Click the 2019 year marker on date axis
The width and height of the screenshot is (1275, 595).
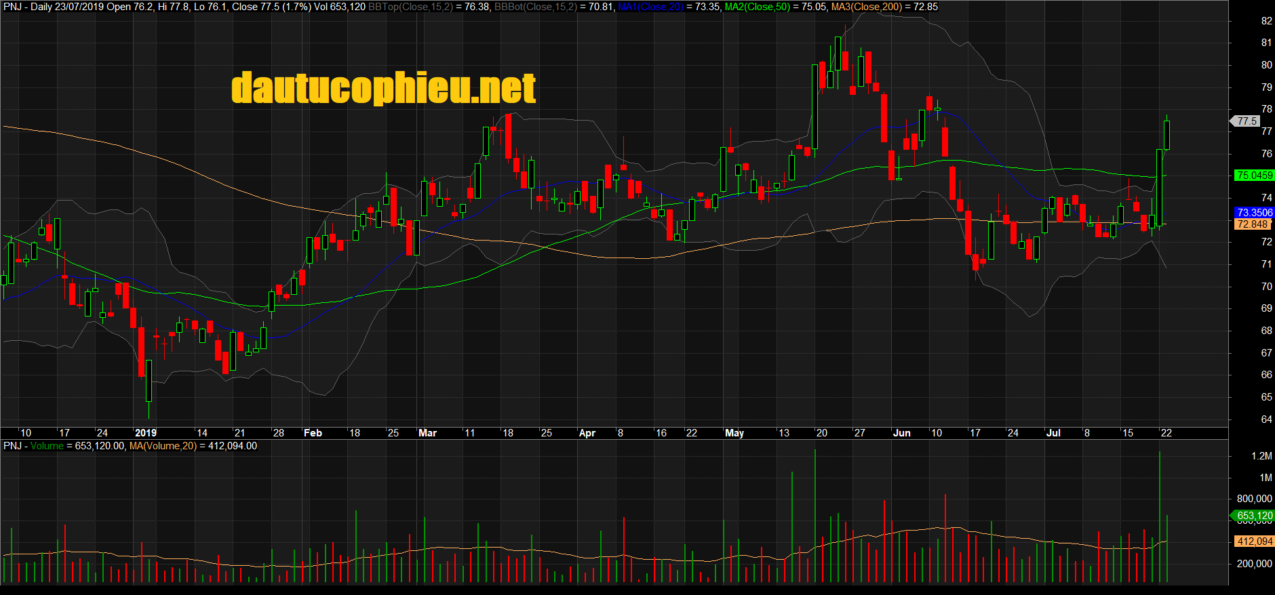146,433
